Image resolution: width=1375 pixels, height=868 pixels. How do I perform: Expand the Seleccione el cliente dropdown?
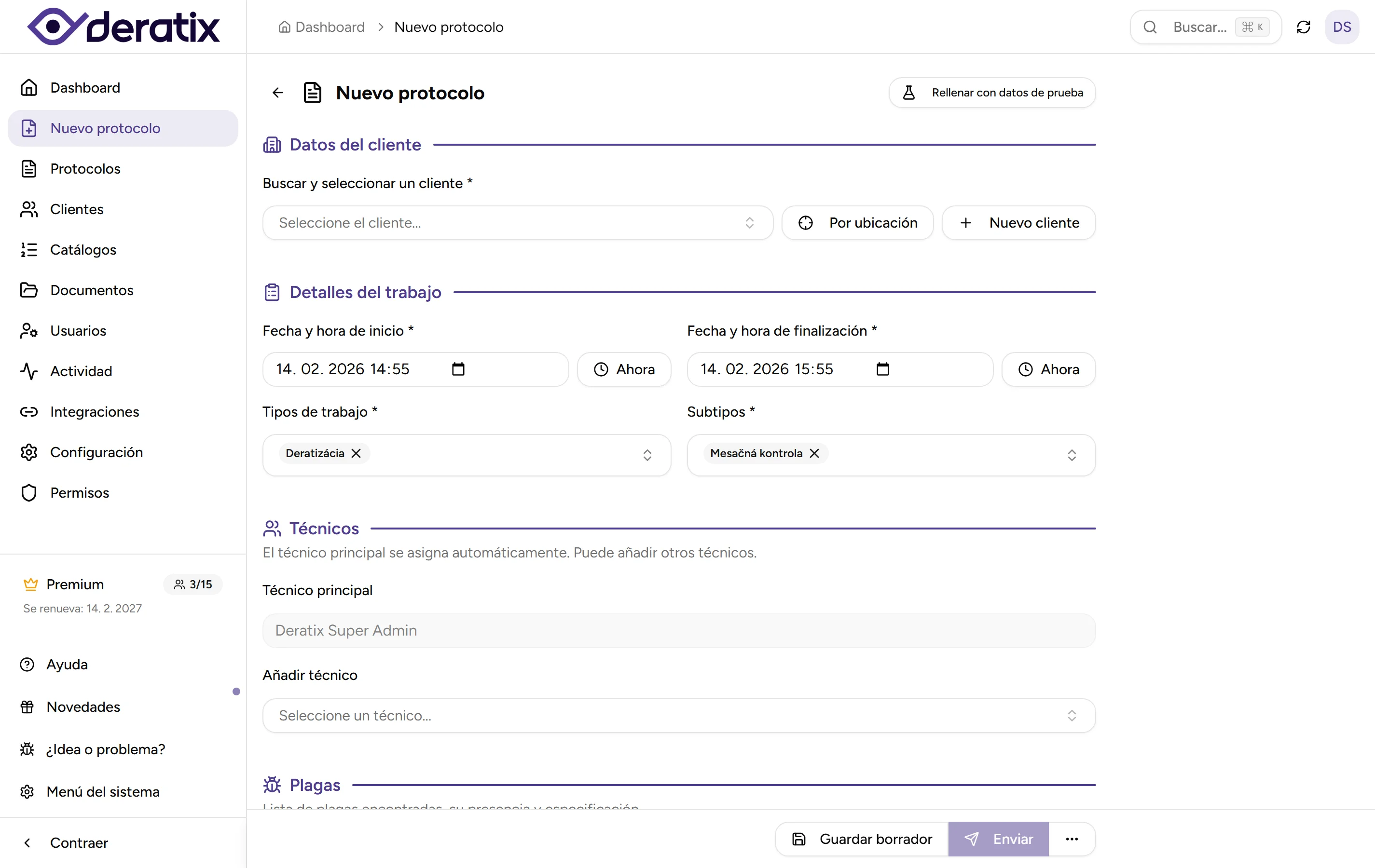[517, 223]
